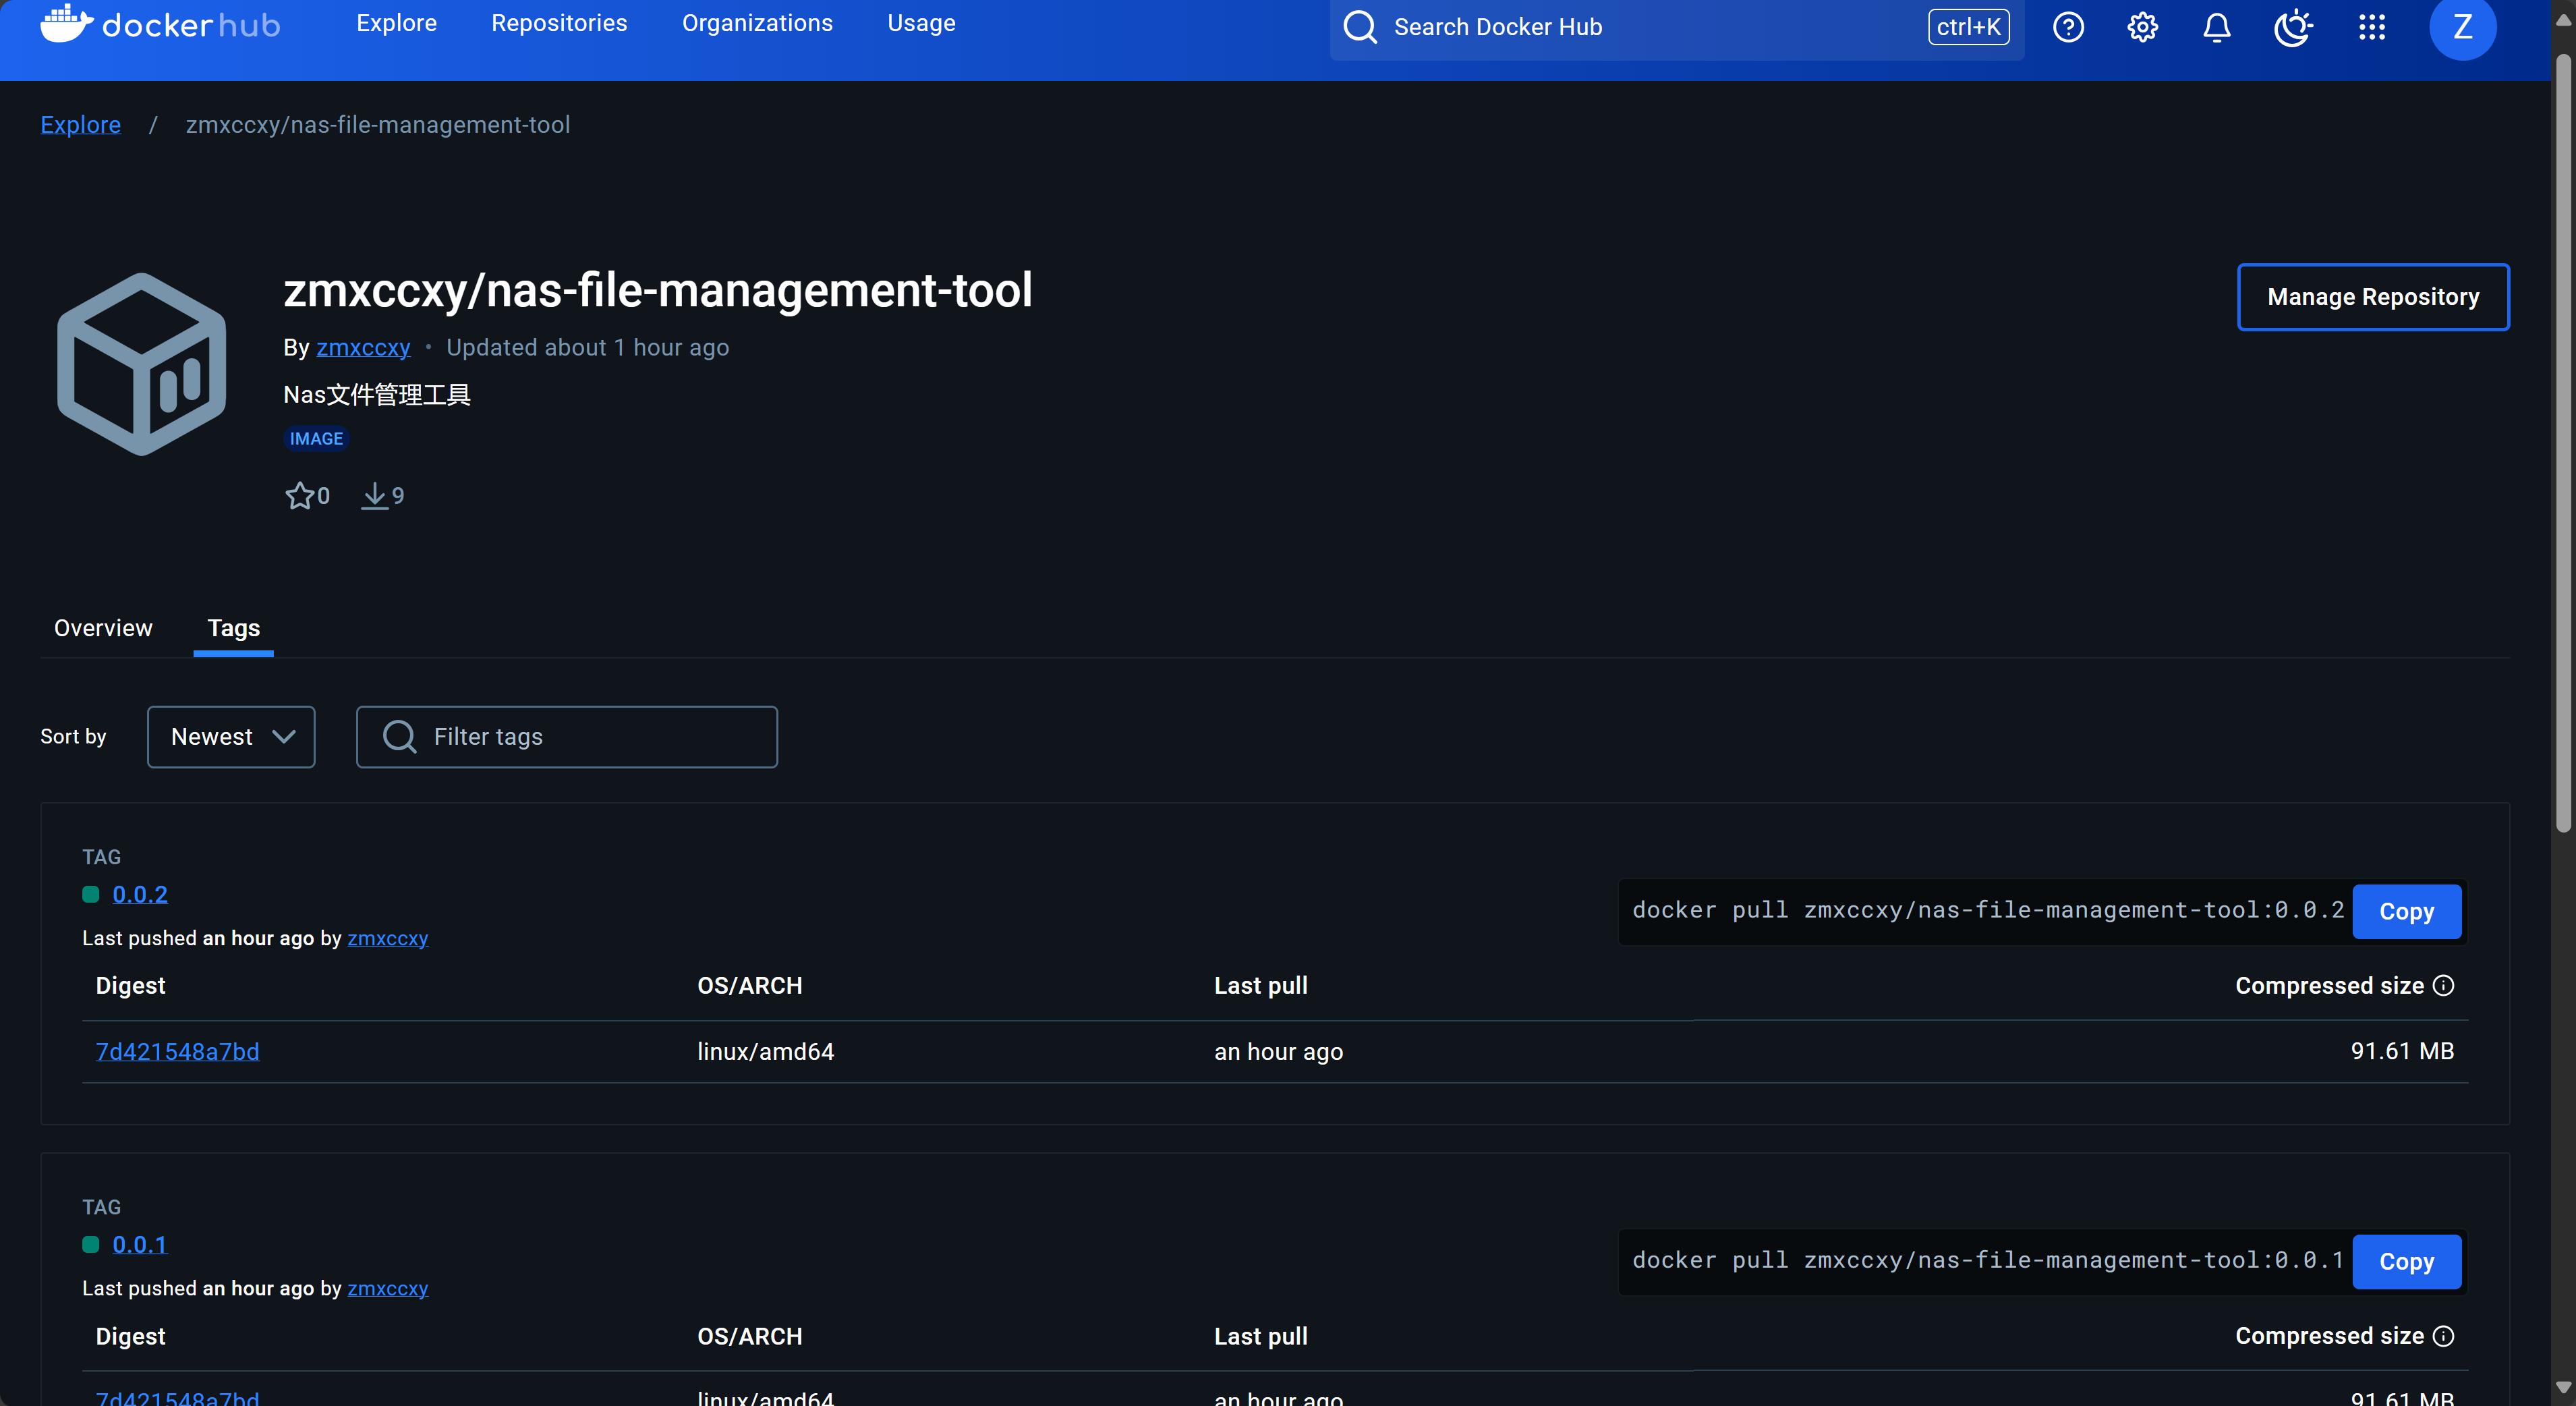Open the Explore breadcrumb link
This screenshot has height=1406, width=2576.
point(80,125)
